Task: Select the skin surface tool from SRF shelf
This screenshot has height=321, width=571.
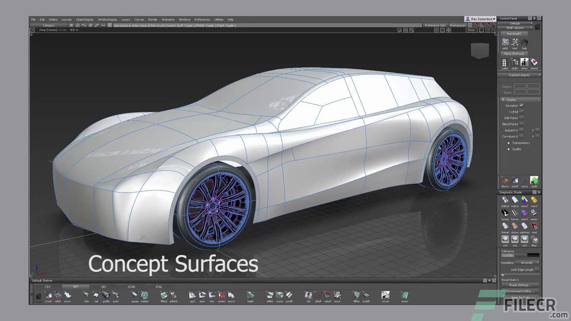Action: click(x=87, y=296)
